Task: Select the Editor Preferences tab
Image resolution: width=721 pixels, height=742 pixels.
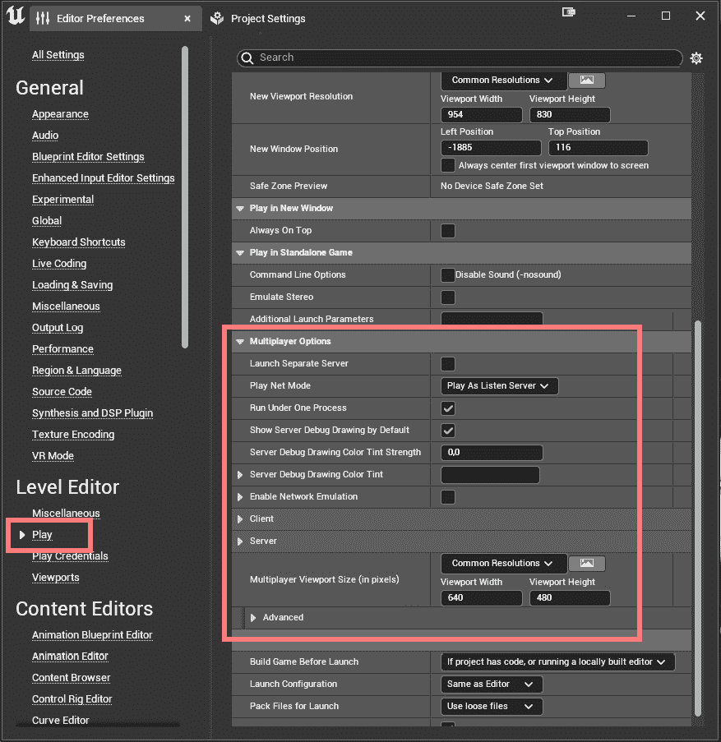Action: click(116, 18)
